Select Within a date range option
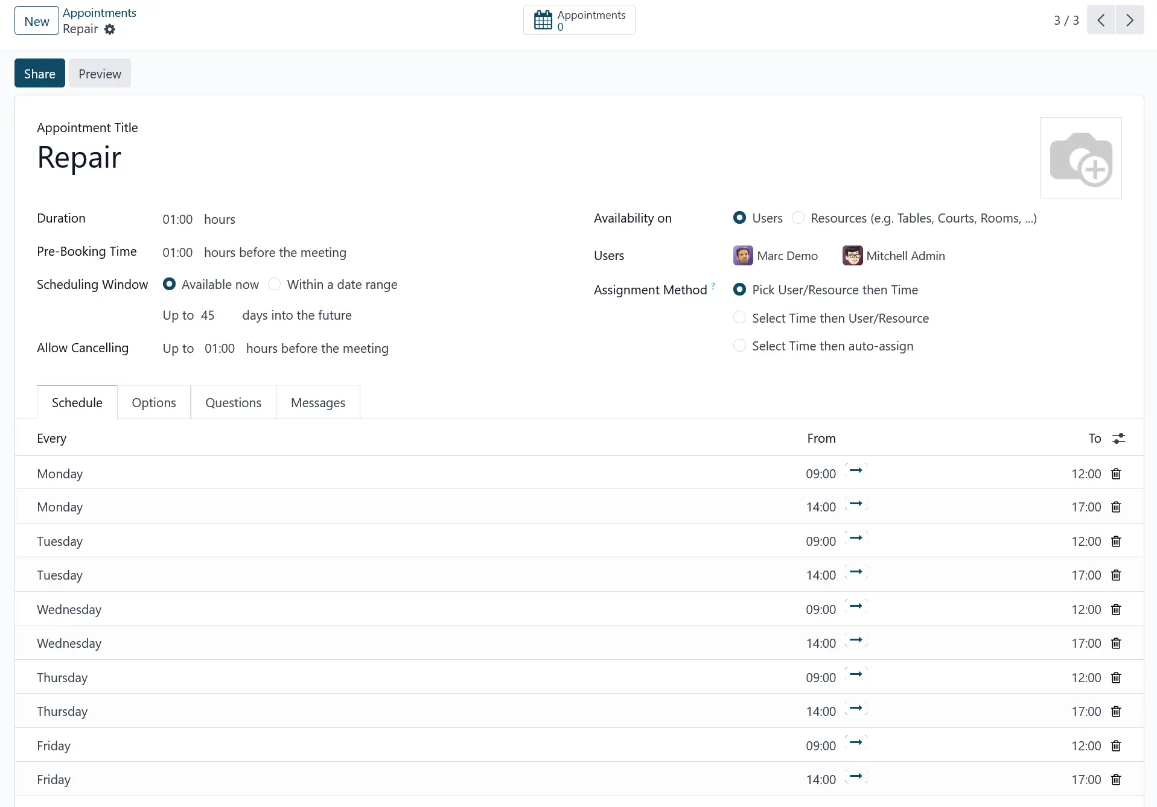1157x807 pixels. (x=275, y=285)
